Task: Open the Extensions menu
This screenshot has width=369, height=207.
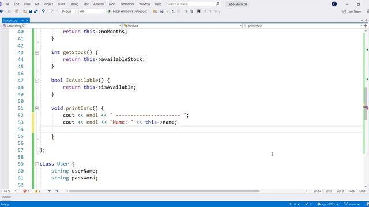Action: click(x=127, y=4)
